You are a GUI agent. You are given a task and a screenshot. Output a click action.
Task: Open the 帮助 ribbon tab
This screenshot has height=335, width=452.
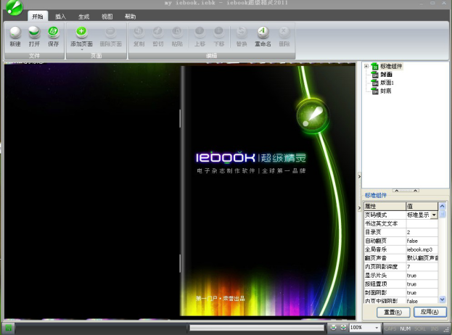point(130,15)
